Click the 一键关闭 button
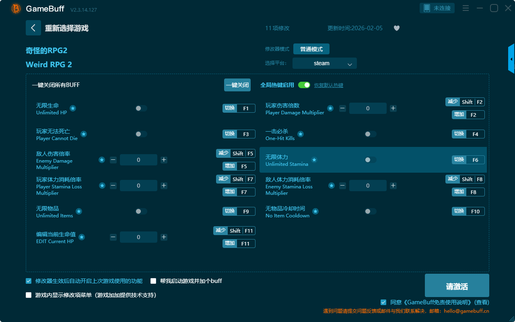The width and height of the screenshot is (515, 322). [x=237, y=85]
